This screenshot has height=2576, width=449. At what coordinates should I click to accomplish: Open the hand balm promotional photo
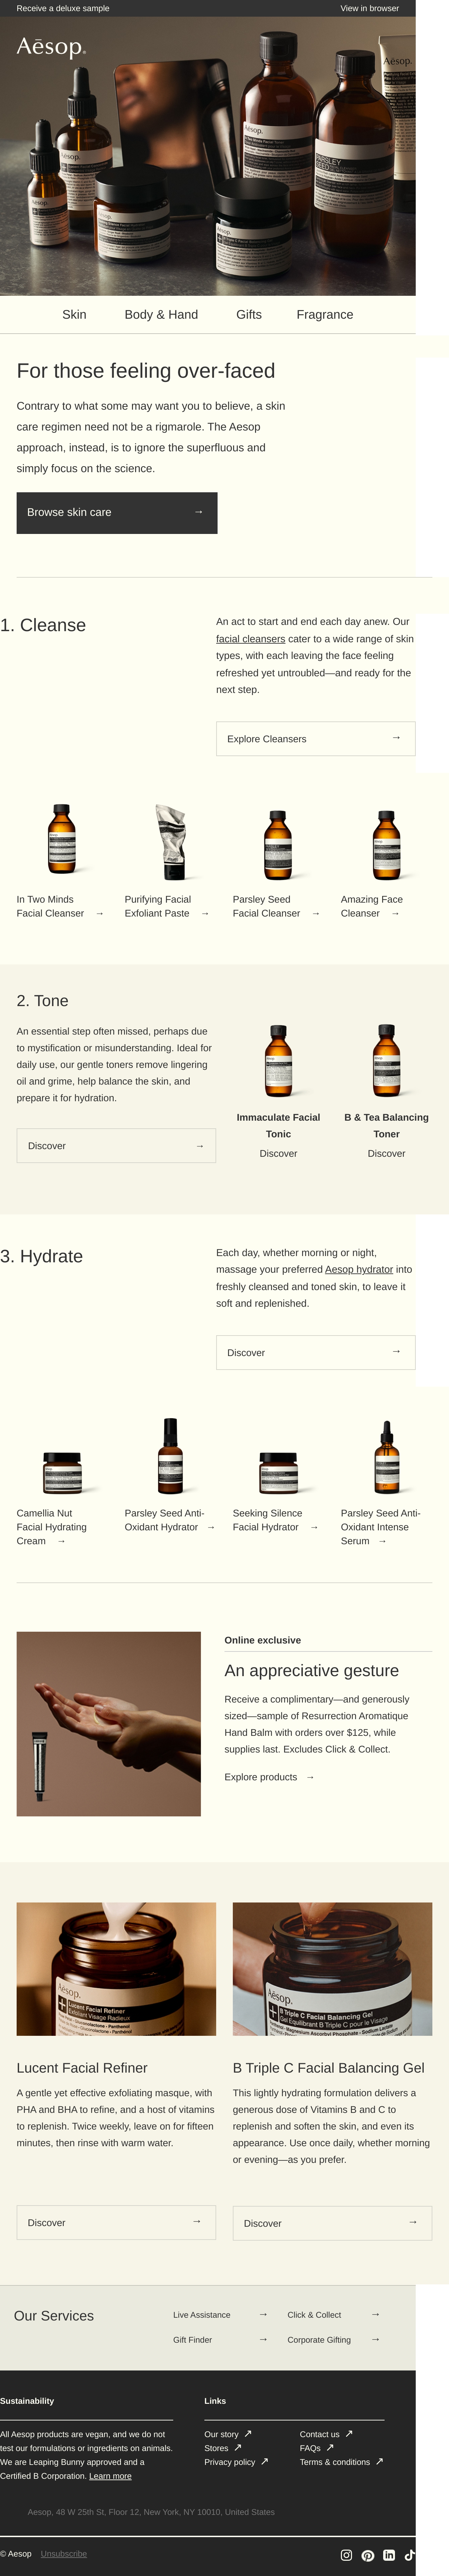coord(109,1724)
